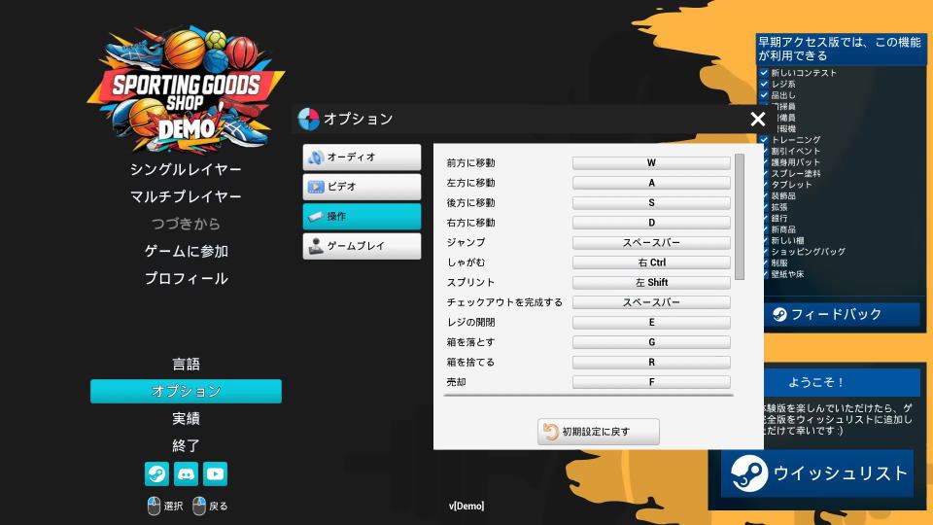Change the 前方に移動 key binding W
This screenshot has width=933, height=525.
[651, 162]
